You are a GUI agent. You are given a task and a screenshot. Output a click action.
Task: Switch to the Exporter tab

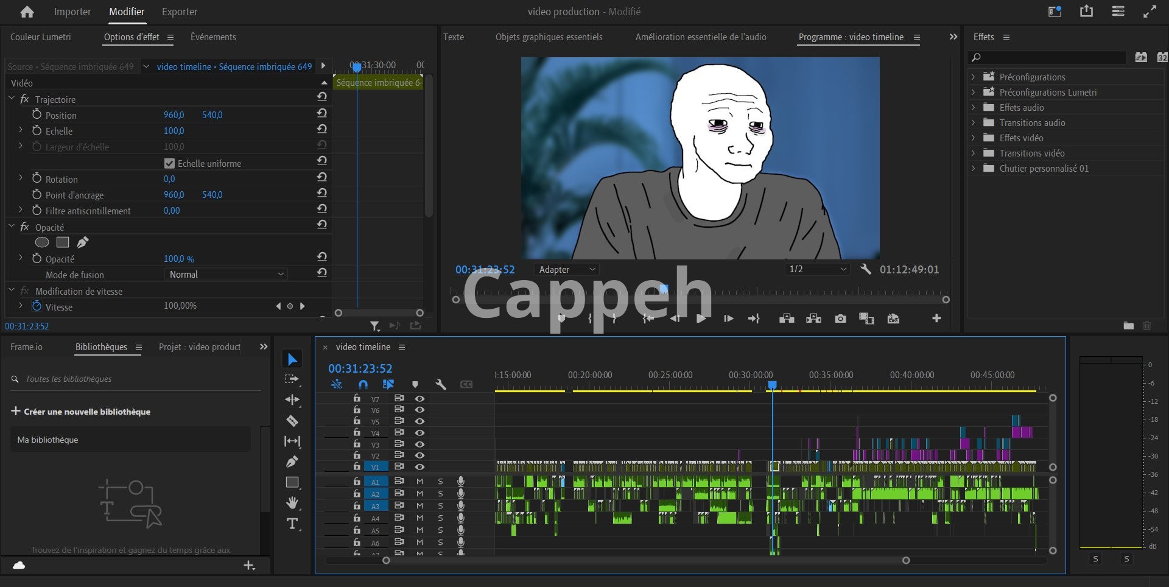tap(179, 12)
